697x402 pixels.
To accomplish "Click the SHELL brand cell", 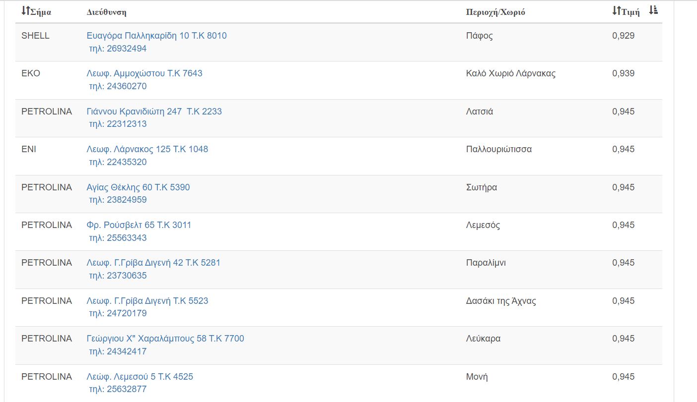I will click(x=35, y=36).
